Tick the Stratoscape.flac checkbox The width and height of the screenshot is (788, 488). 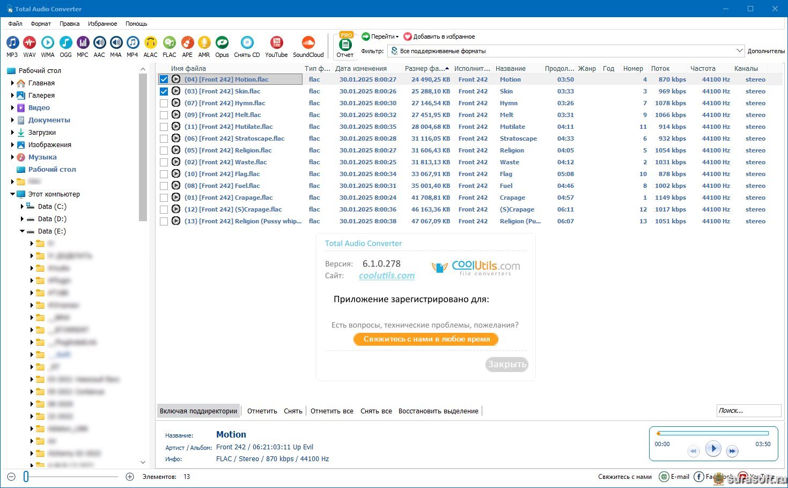(x=164, y=138)
